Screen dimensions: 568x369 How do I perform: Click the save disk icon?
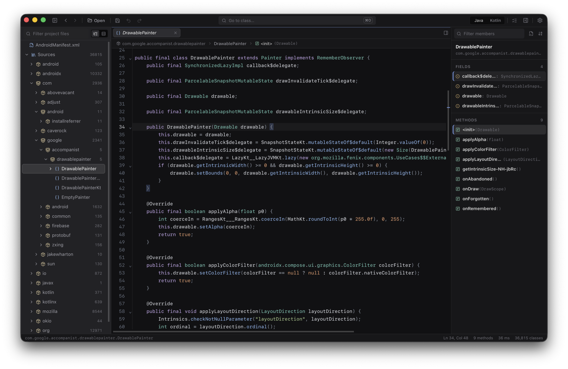(117, 20)
